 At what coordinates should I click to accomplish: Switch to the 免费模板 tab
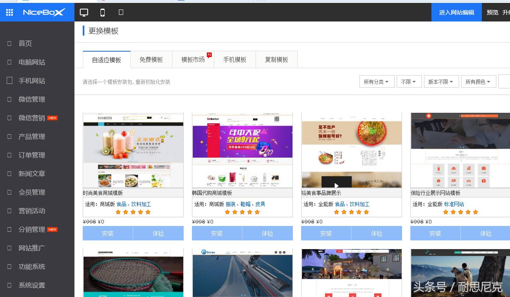click(x=151, y=59)
